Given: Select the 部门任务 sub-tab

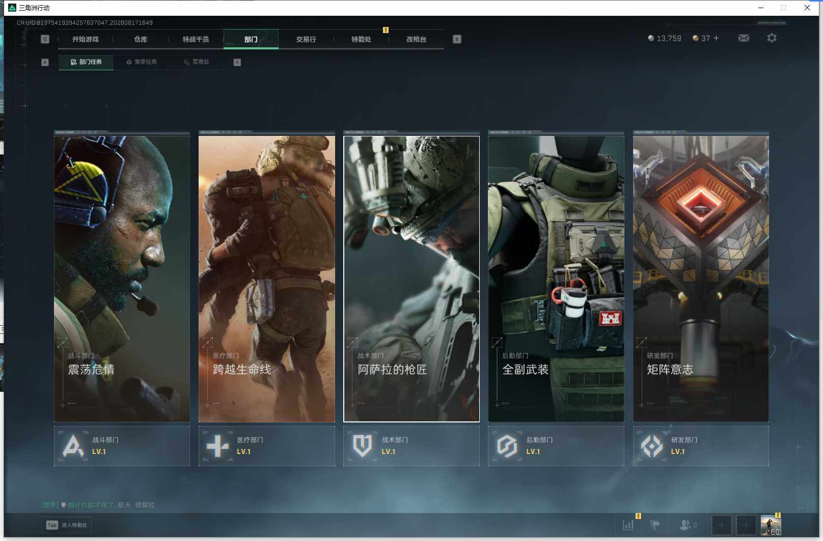Looking at the screenshot, I should (86, 62).
